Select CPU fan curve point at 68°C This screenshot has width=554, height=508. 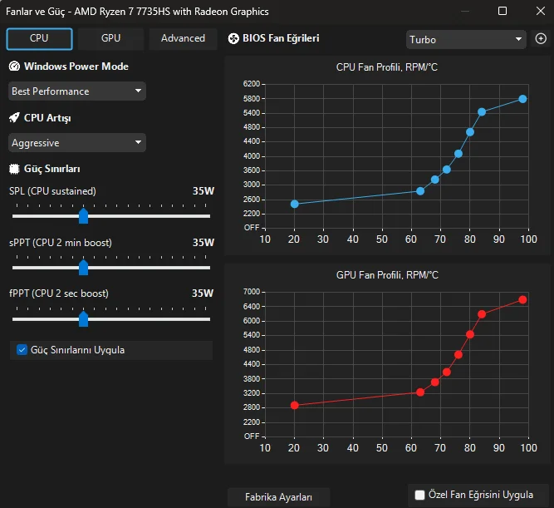435,180
